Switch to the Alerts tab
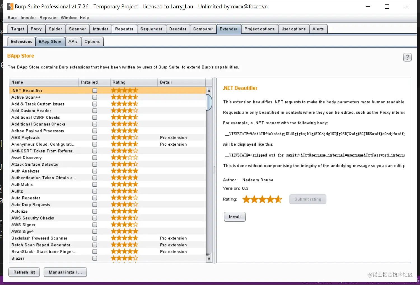Viewport: 420px width, 285px height. coord(318,29)
